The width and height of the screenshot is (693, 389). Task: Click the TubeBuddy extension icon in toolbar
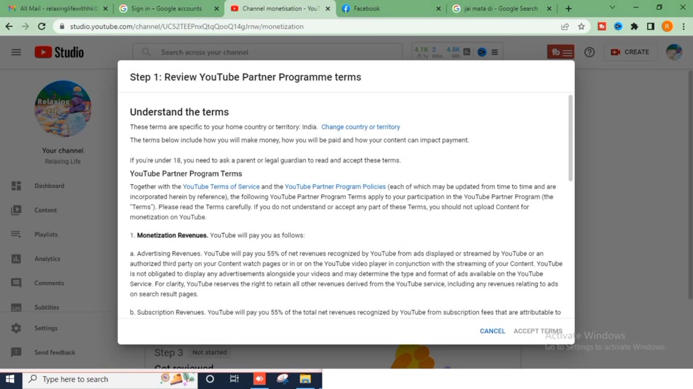point(602,26)
